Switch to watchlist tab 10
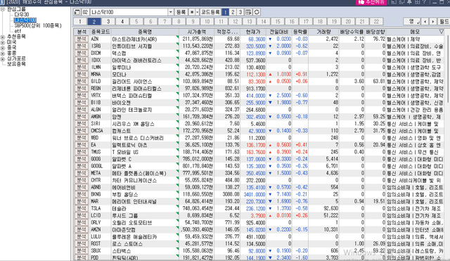This screenshot has height=261, width=450. point(207,22)
